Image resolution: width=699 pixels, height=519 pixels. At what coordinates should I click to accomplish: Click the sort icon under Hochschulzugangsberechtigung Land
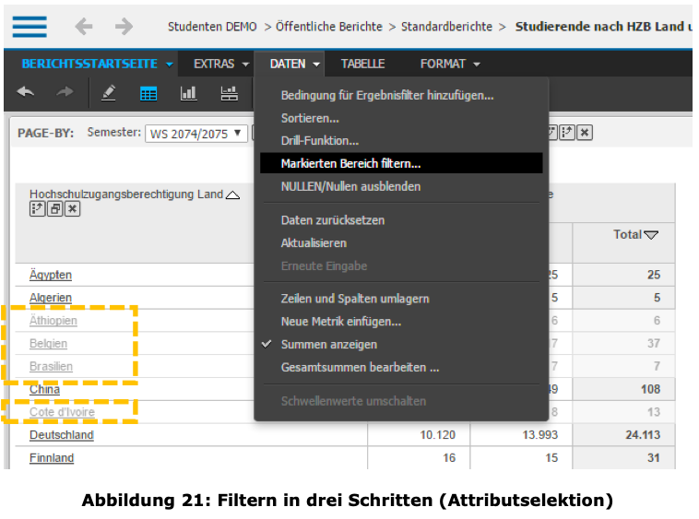click(x=38, y=208)
